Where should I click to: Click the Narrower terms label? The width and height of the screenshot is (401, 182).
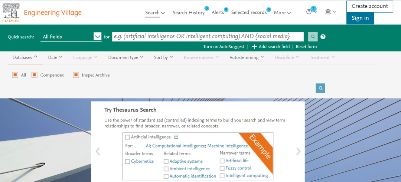pyautogui.click(x=235, y=153)
